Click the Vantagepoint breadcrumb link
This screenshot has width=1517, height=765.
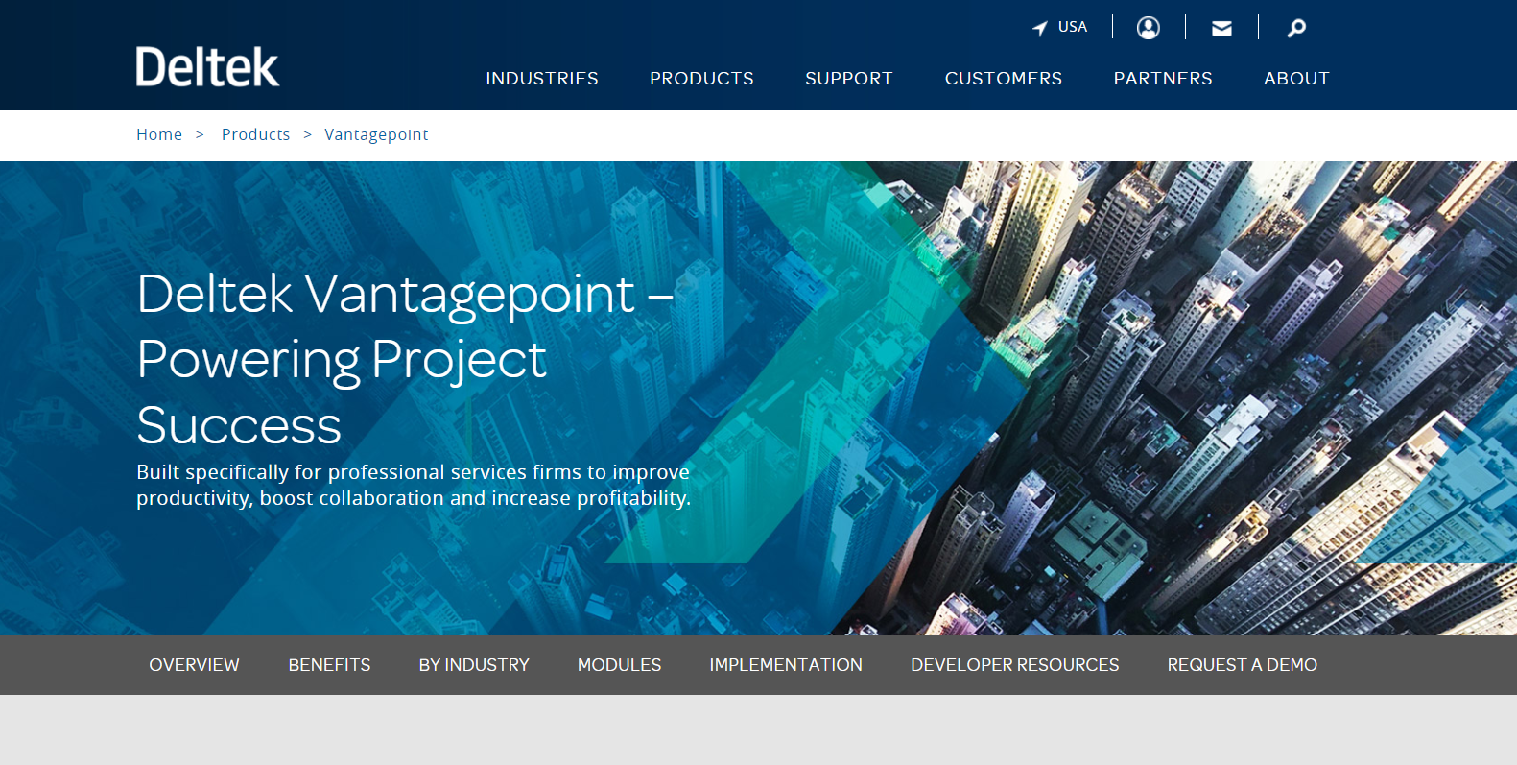click(x=376, y=134)
